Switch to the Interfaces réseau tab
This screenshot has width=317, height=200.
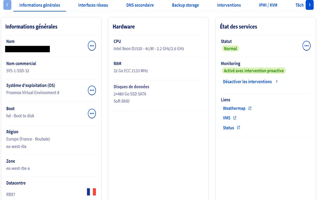click(93, 5)
